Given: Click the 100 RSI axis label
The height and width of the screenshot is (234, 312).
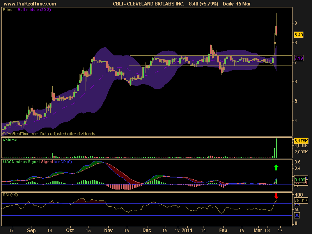Looking at the screenshot, I should (299, 195).
